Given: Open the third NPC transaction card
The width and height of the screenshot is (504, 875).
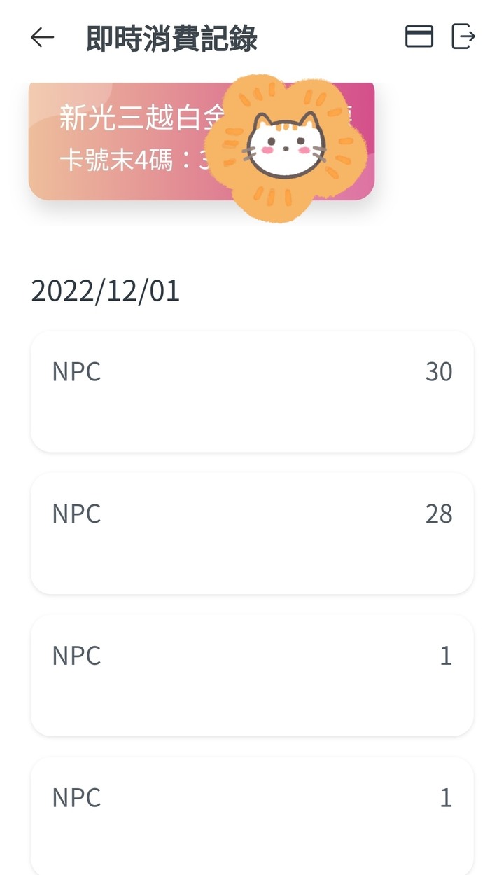Looking at the screenshot, I should point(252,676).
